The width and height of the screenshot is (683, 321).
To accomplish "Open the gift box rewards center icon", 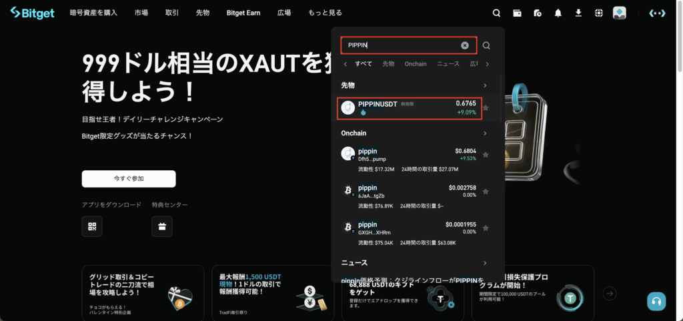I will [x=161, y=226].
